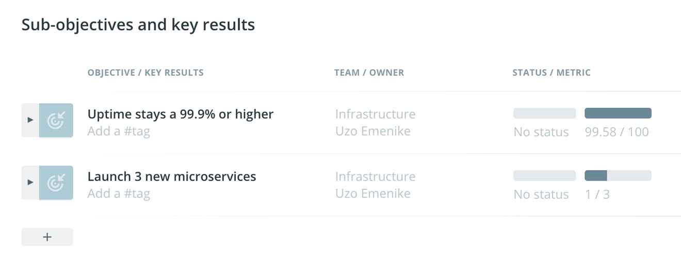Select the Infrastructure team on Uptime row
Image resolution: width=681 pixels, height=261 pixels.
[x=375, y=114]
